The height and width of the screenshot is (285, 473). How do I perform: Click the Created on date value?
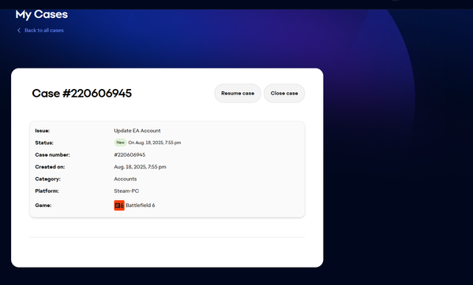[140, 167]
